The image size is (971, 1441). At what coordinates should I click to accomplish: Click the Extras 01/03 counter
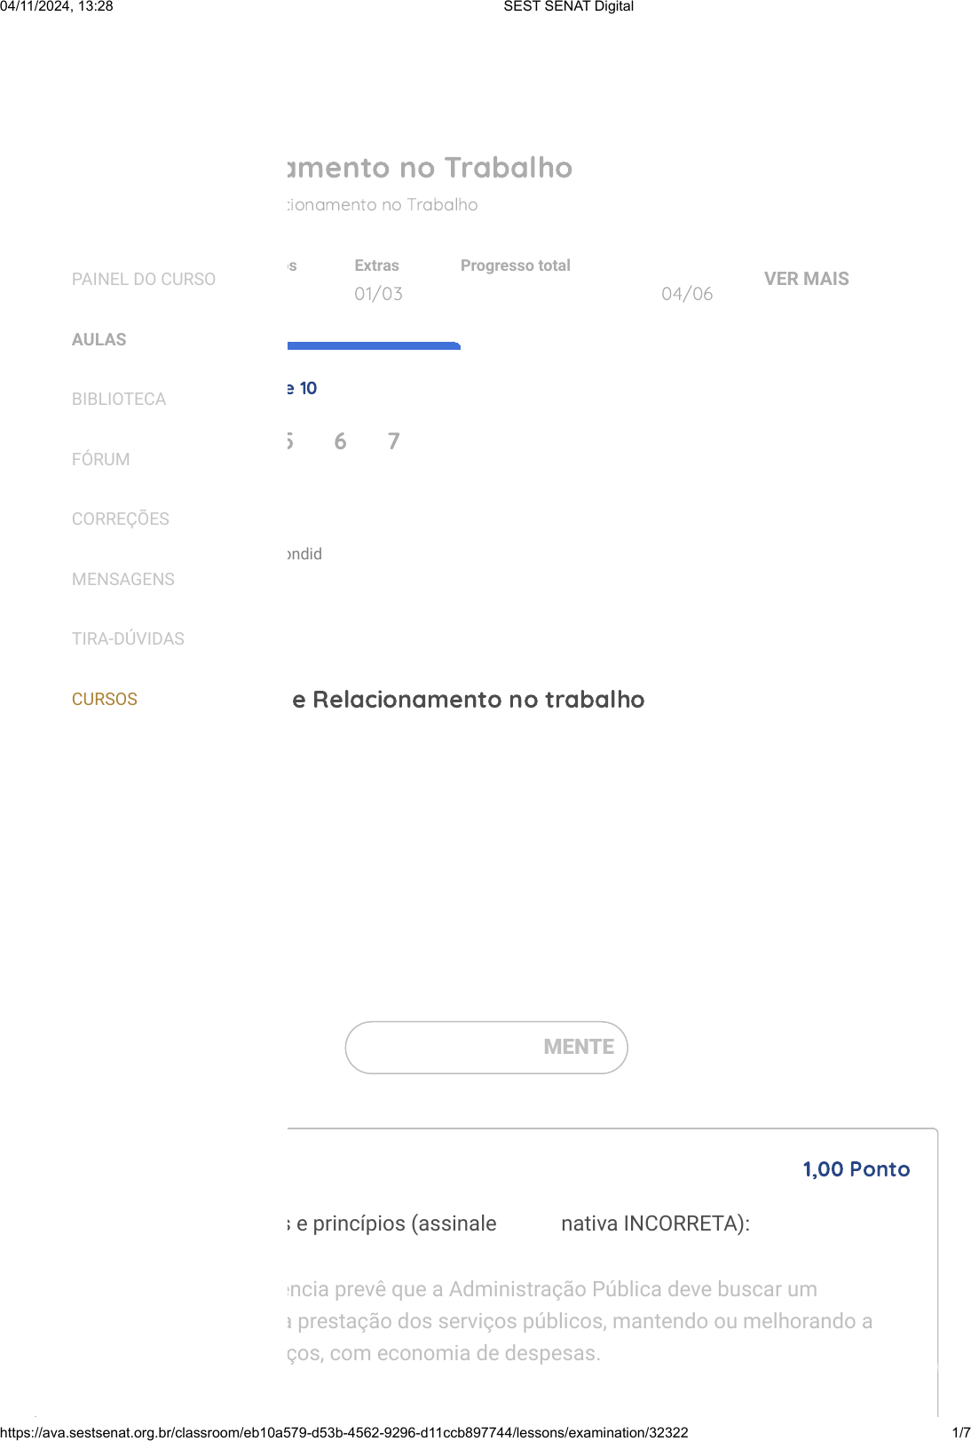(x=378, y=294)
